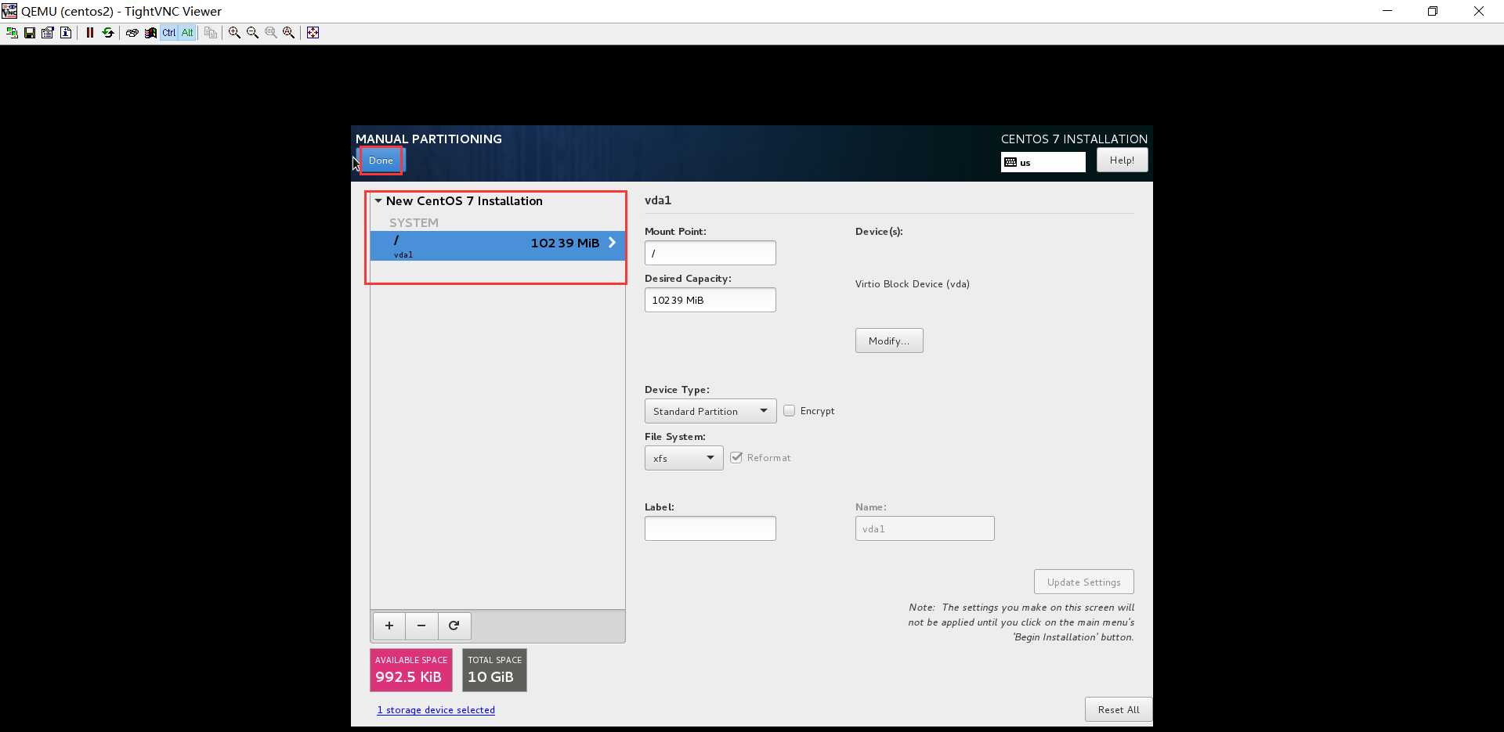Click the Label text field

(710, 528)
